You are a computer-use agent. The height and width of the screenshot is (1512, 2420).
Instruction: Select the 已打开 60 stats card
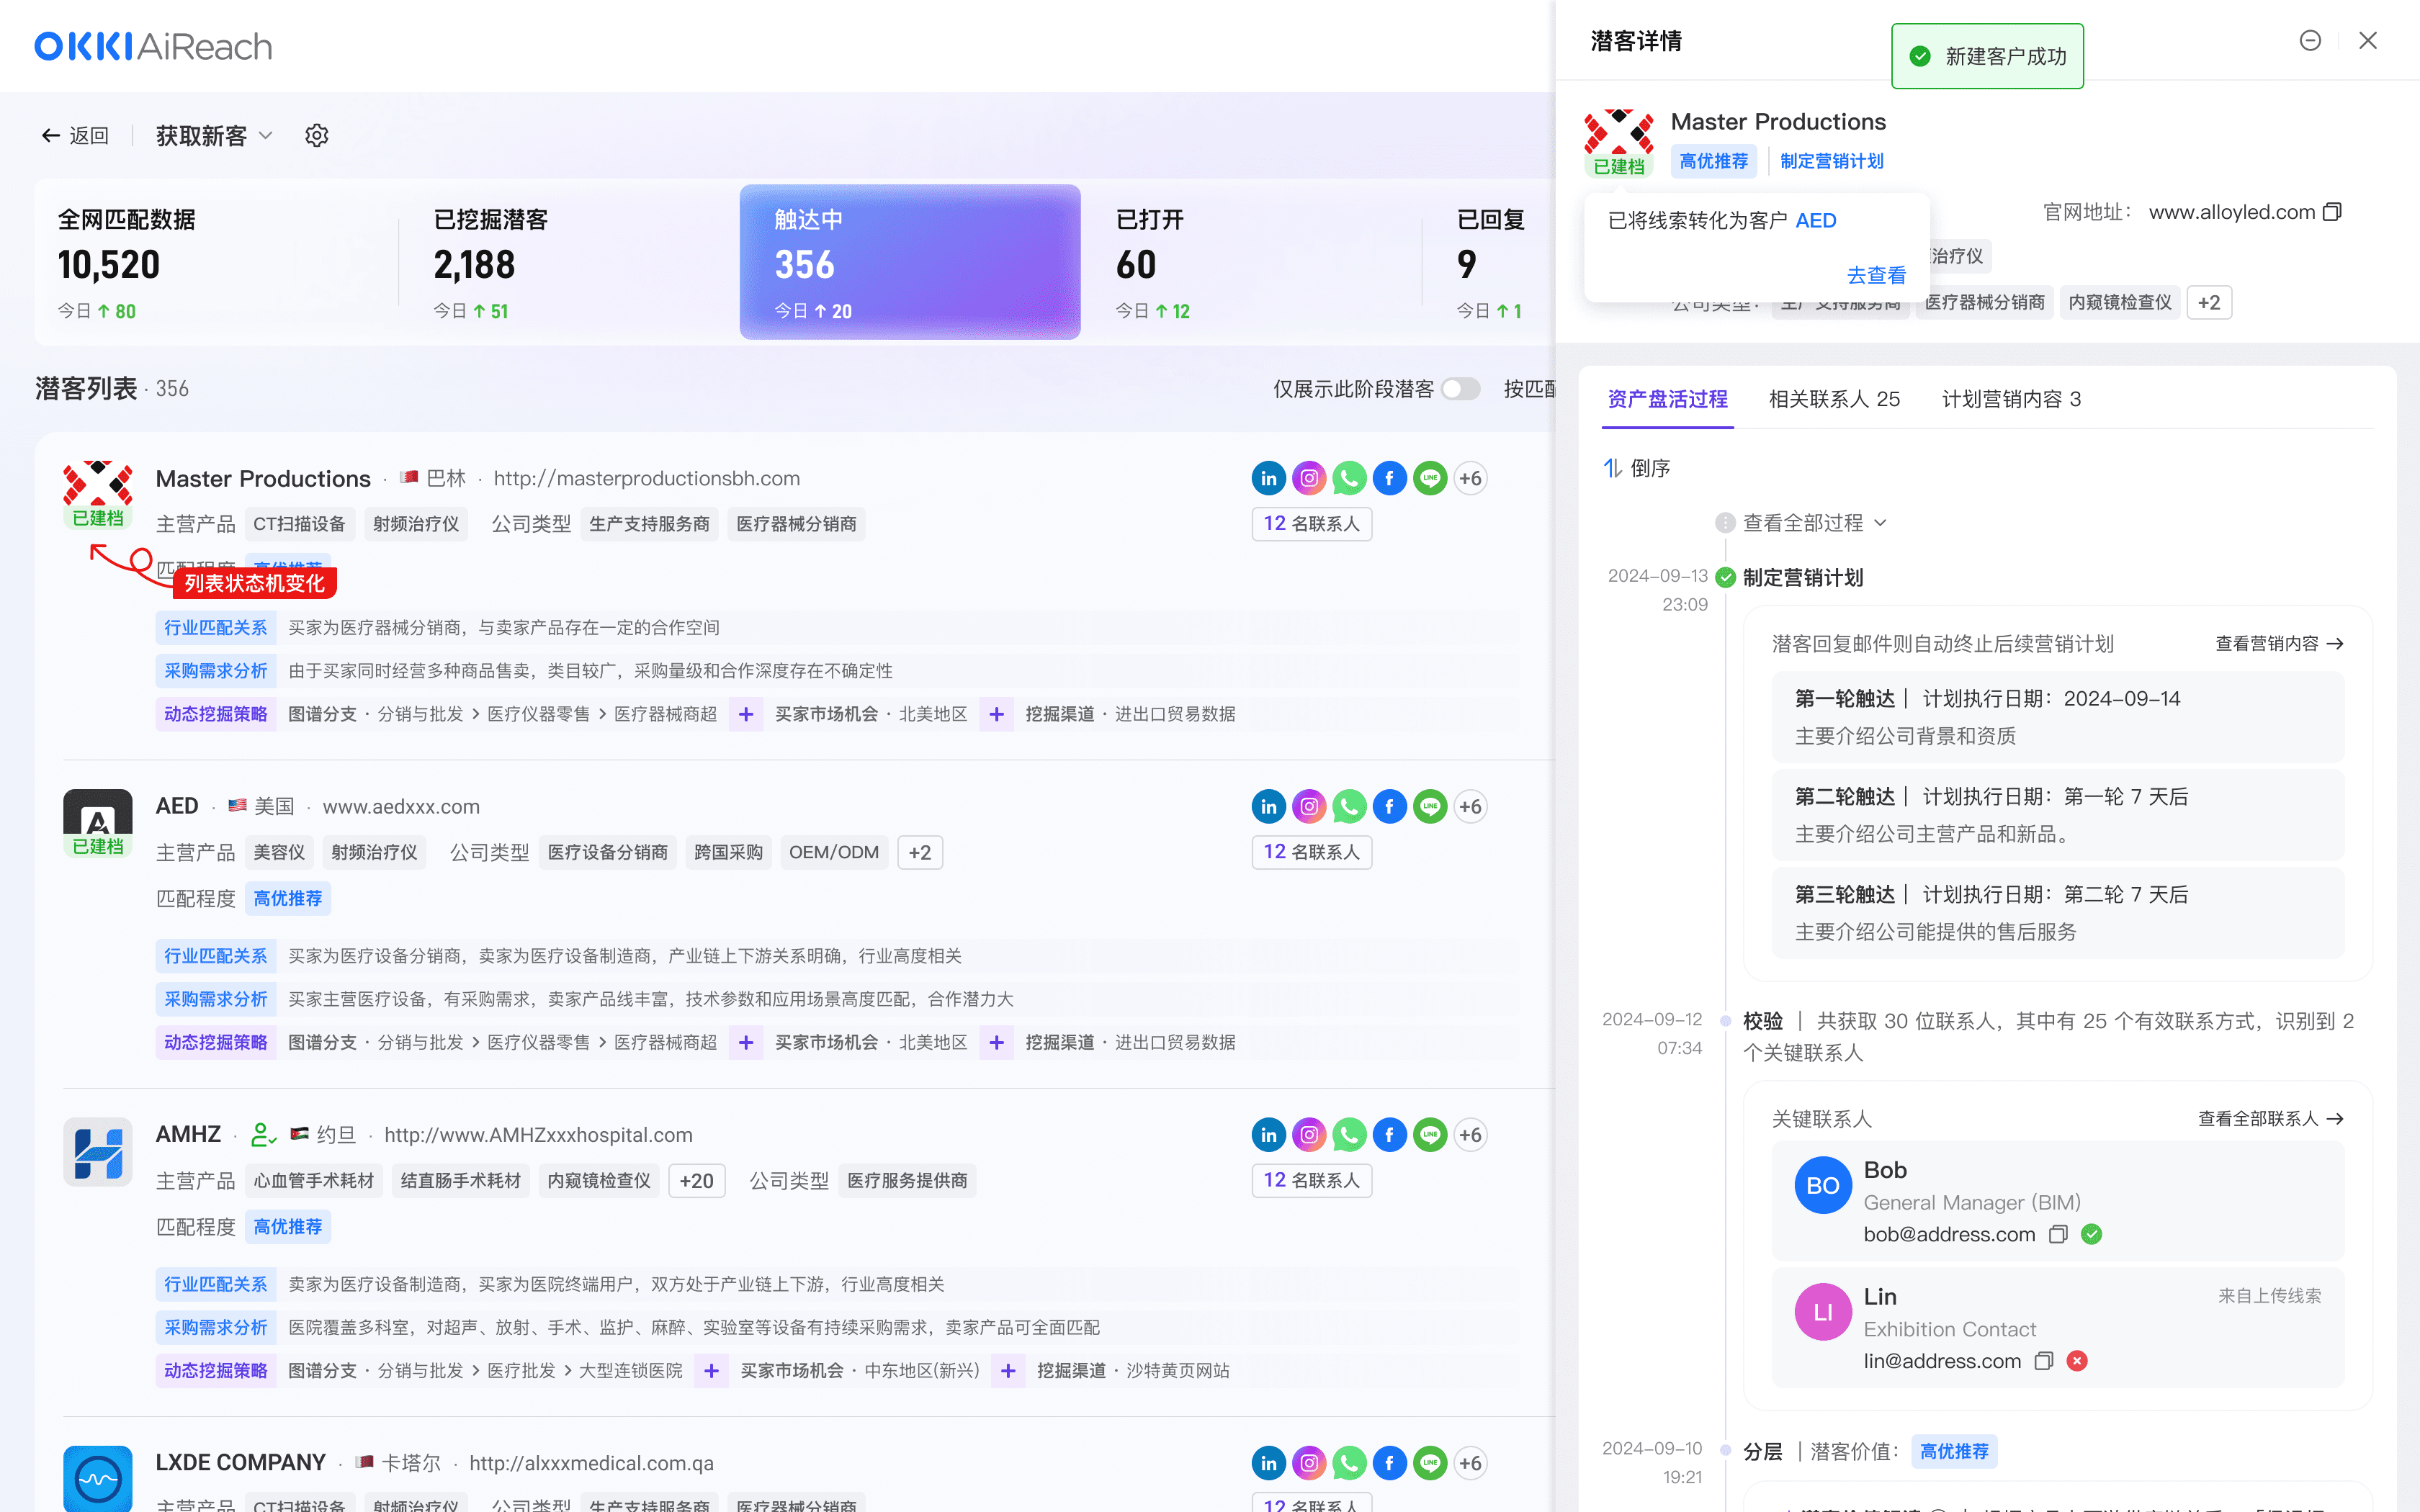click(x=1250, y=262)
